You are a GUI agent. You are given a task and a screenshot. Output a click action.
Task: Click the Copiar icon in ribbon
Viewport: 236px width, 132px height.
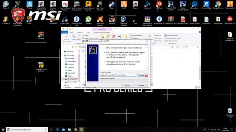[x=74, y=37]
